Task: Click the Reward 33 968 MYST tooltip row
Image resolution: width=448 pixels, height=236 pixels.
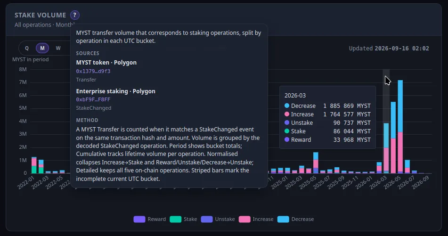Action: 327,140
